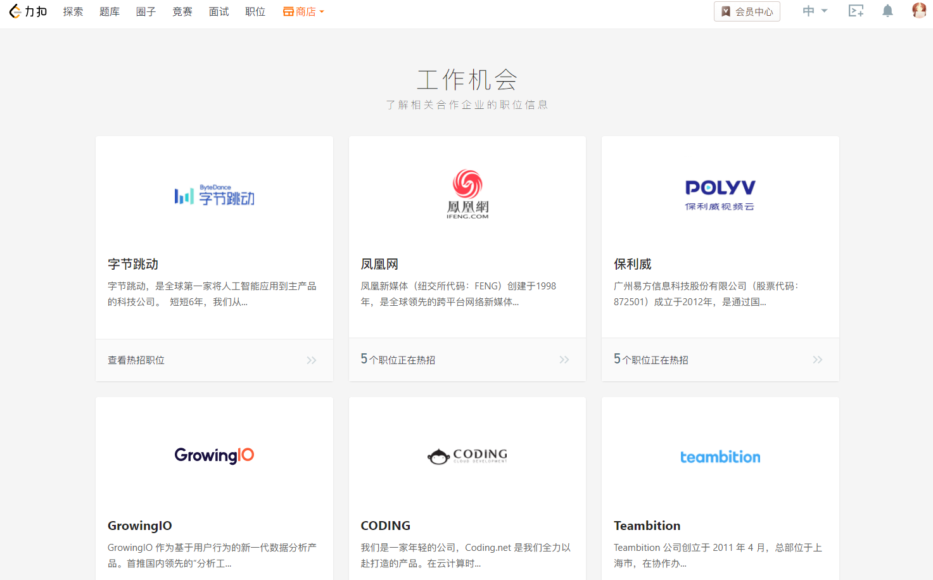The height and width of the screenshot is (580, 933).
Task: Click the Teambition logo
Action: (x=720, y=457)
